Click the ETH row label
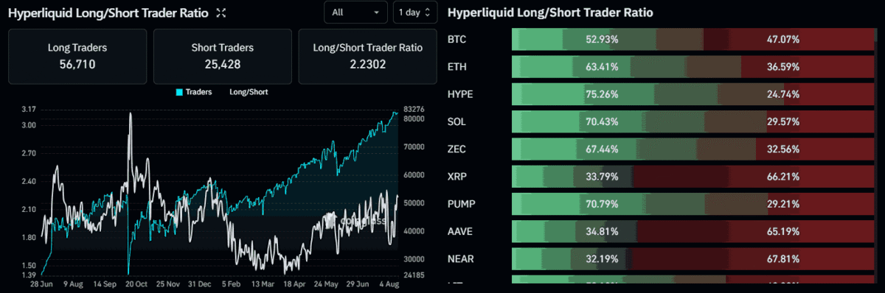 click(457, 66)
